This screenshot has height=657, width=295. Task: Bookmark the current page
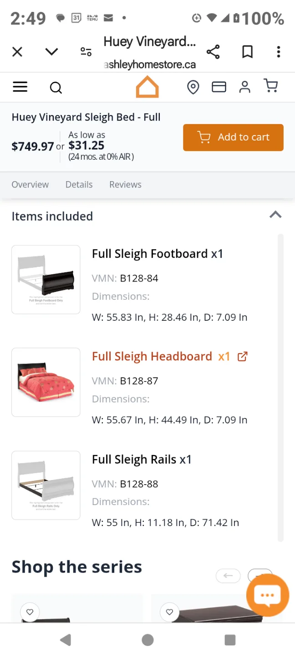[247, 52]
